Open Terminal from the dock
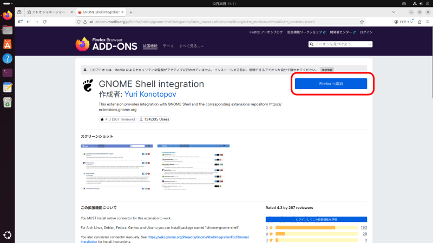433x243 pixels. pos(8,73)
